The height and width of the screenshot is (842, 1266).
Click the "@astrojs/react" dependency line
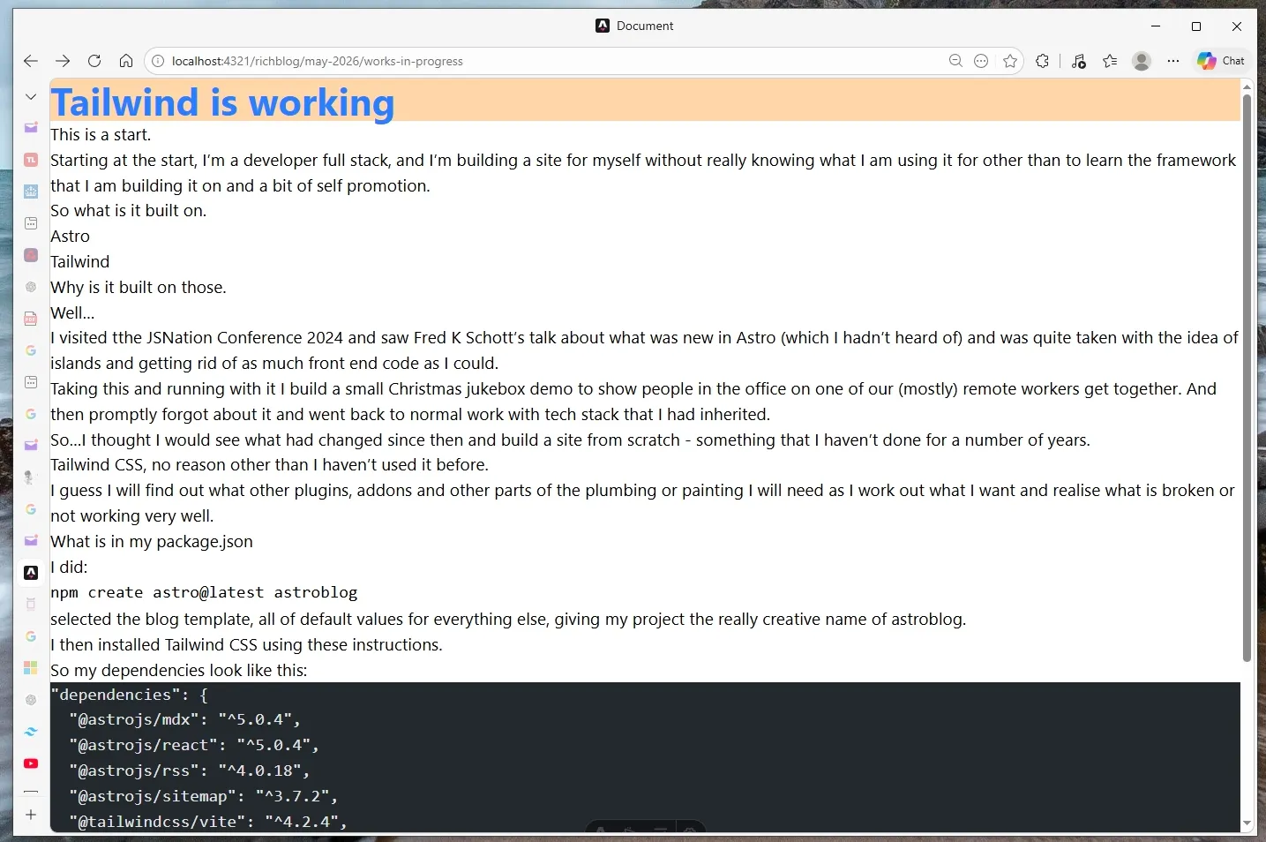(194, 745)
